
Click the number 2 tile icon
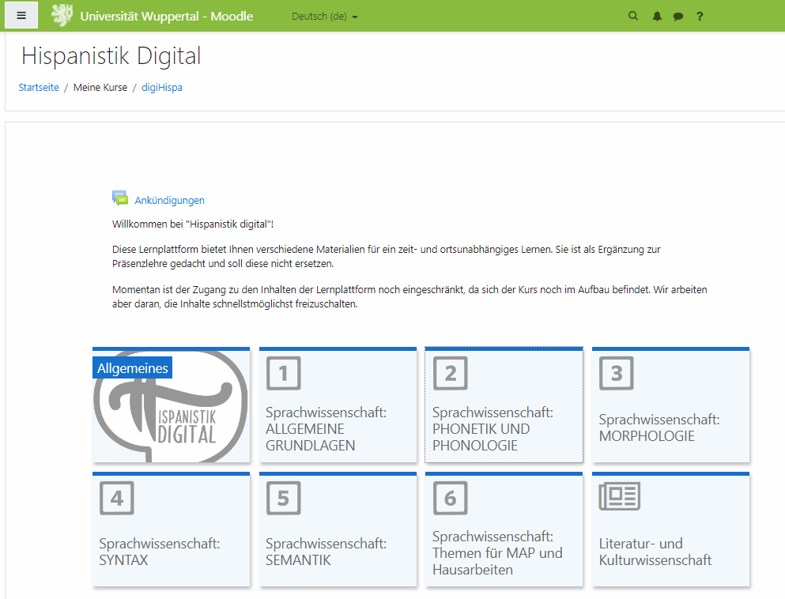coord(450,373)
